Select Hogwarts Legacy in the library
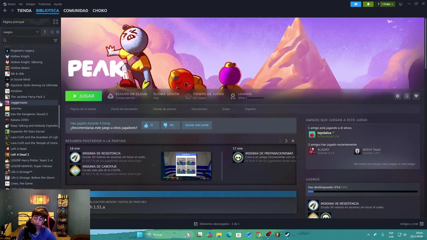427x240 pixels. pos(22,50)
